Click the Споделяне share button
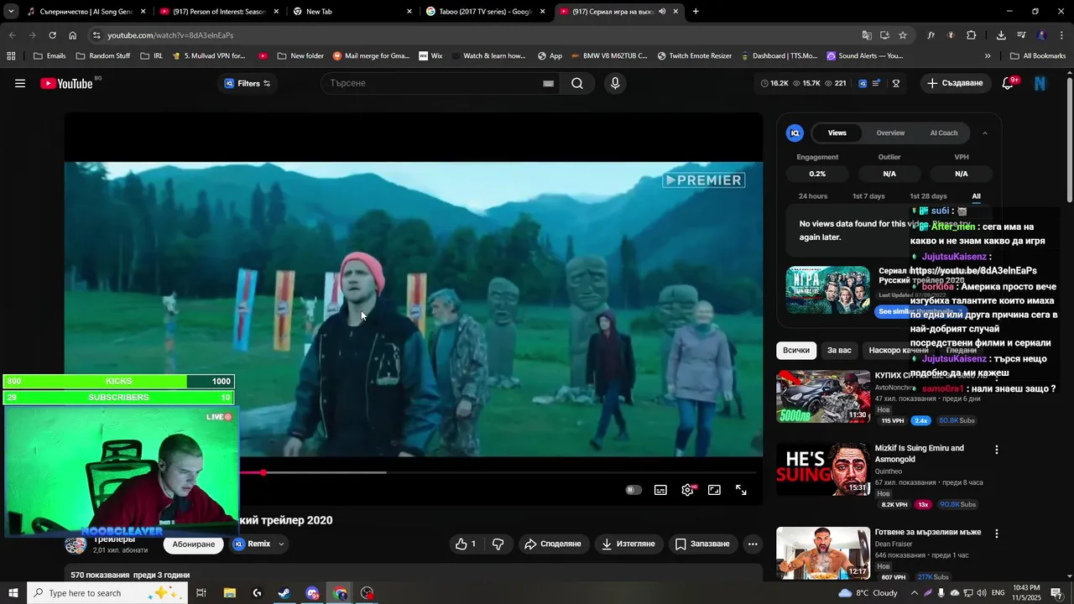Image resolution: width=1074 pixels, height=604 pixels. point(554,544)
